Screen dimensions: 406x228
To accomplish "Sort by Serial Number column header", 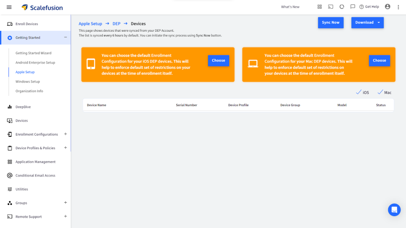I will [x=186, y=105].
